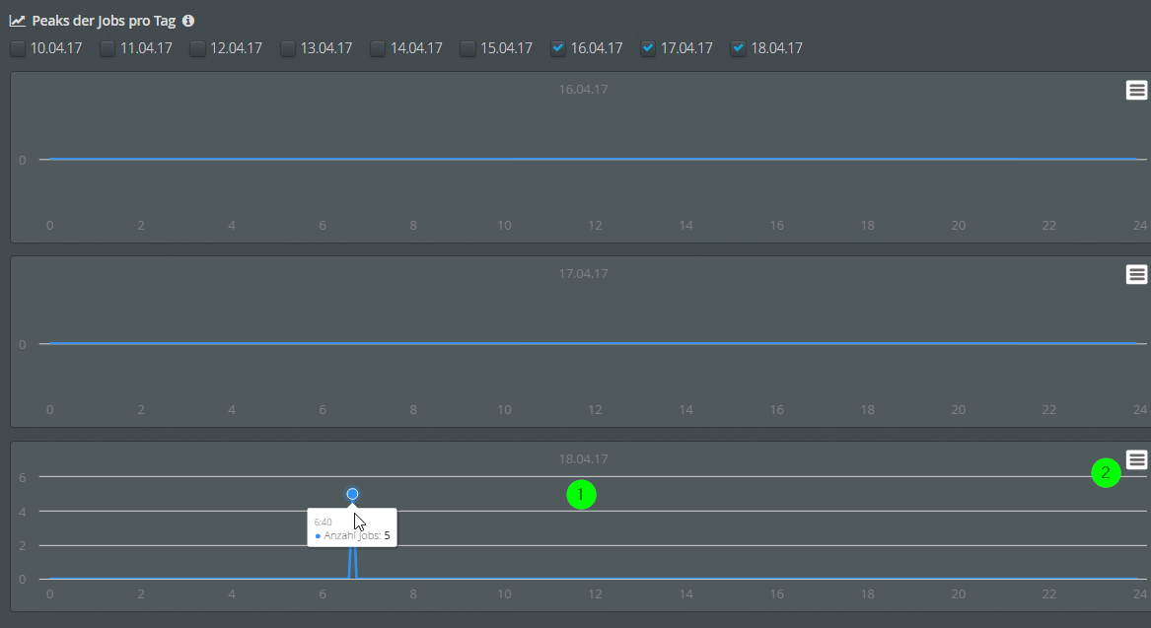Turn on the 15.04.17 checkbox

point(468,48)
